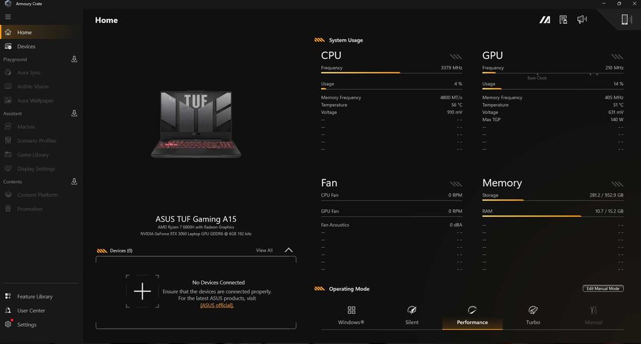Click the Armoury Crate title bar logo
The height and width of the screenshot is (344, 641).
point(7,4)
